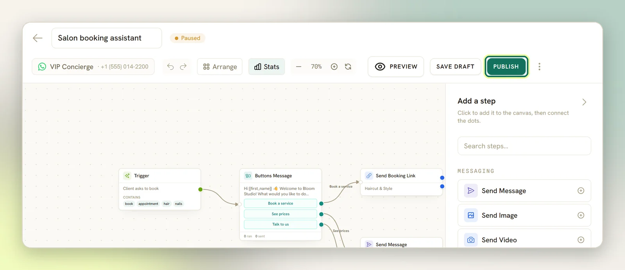This screenshot has height=270, width=625.
Task: Click the Send Video camera icon
Action: click(471, 240)
